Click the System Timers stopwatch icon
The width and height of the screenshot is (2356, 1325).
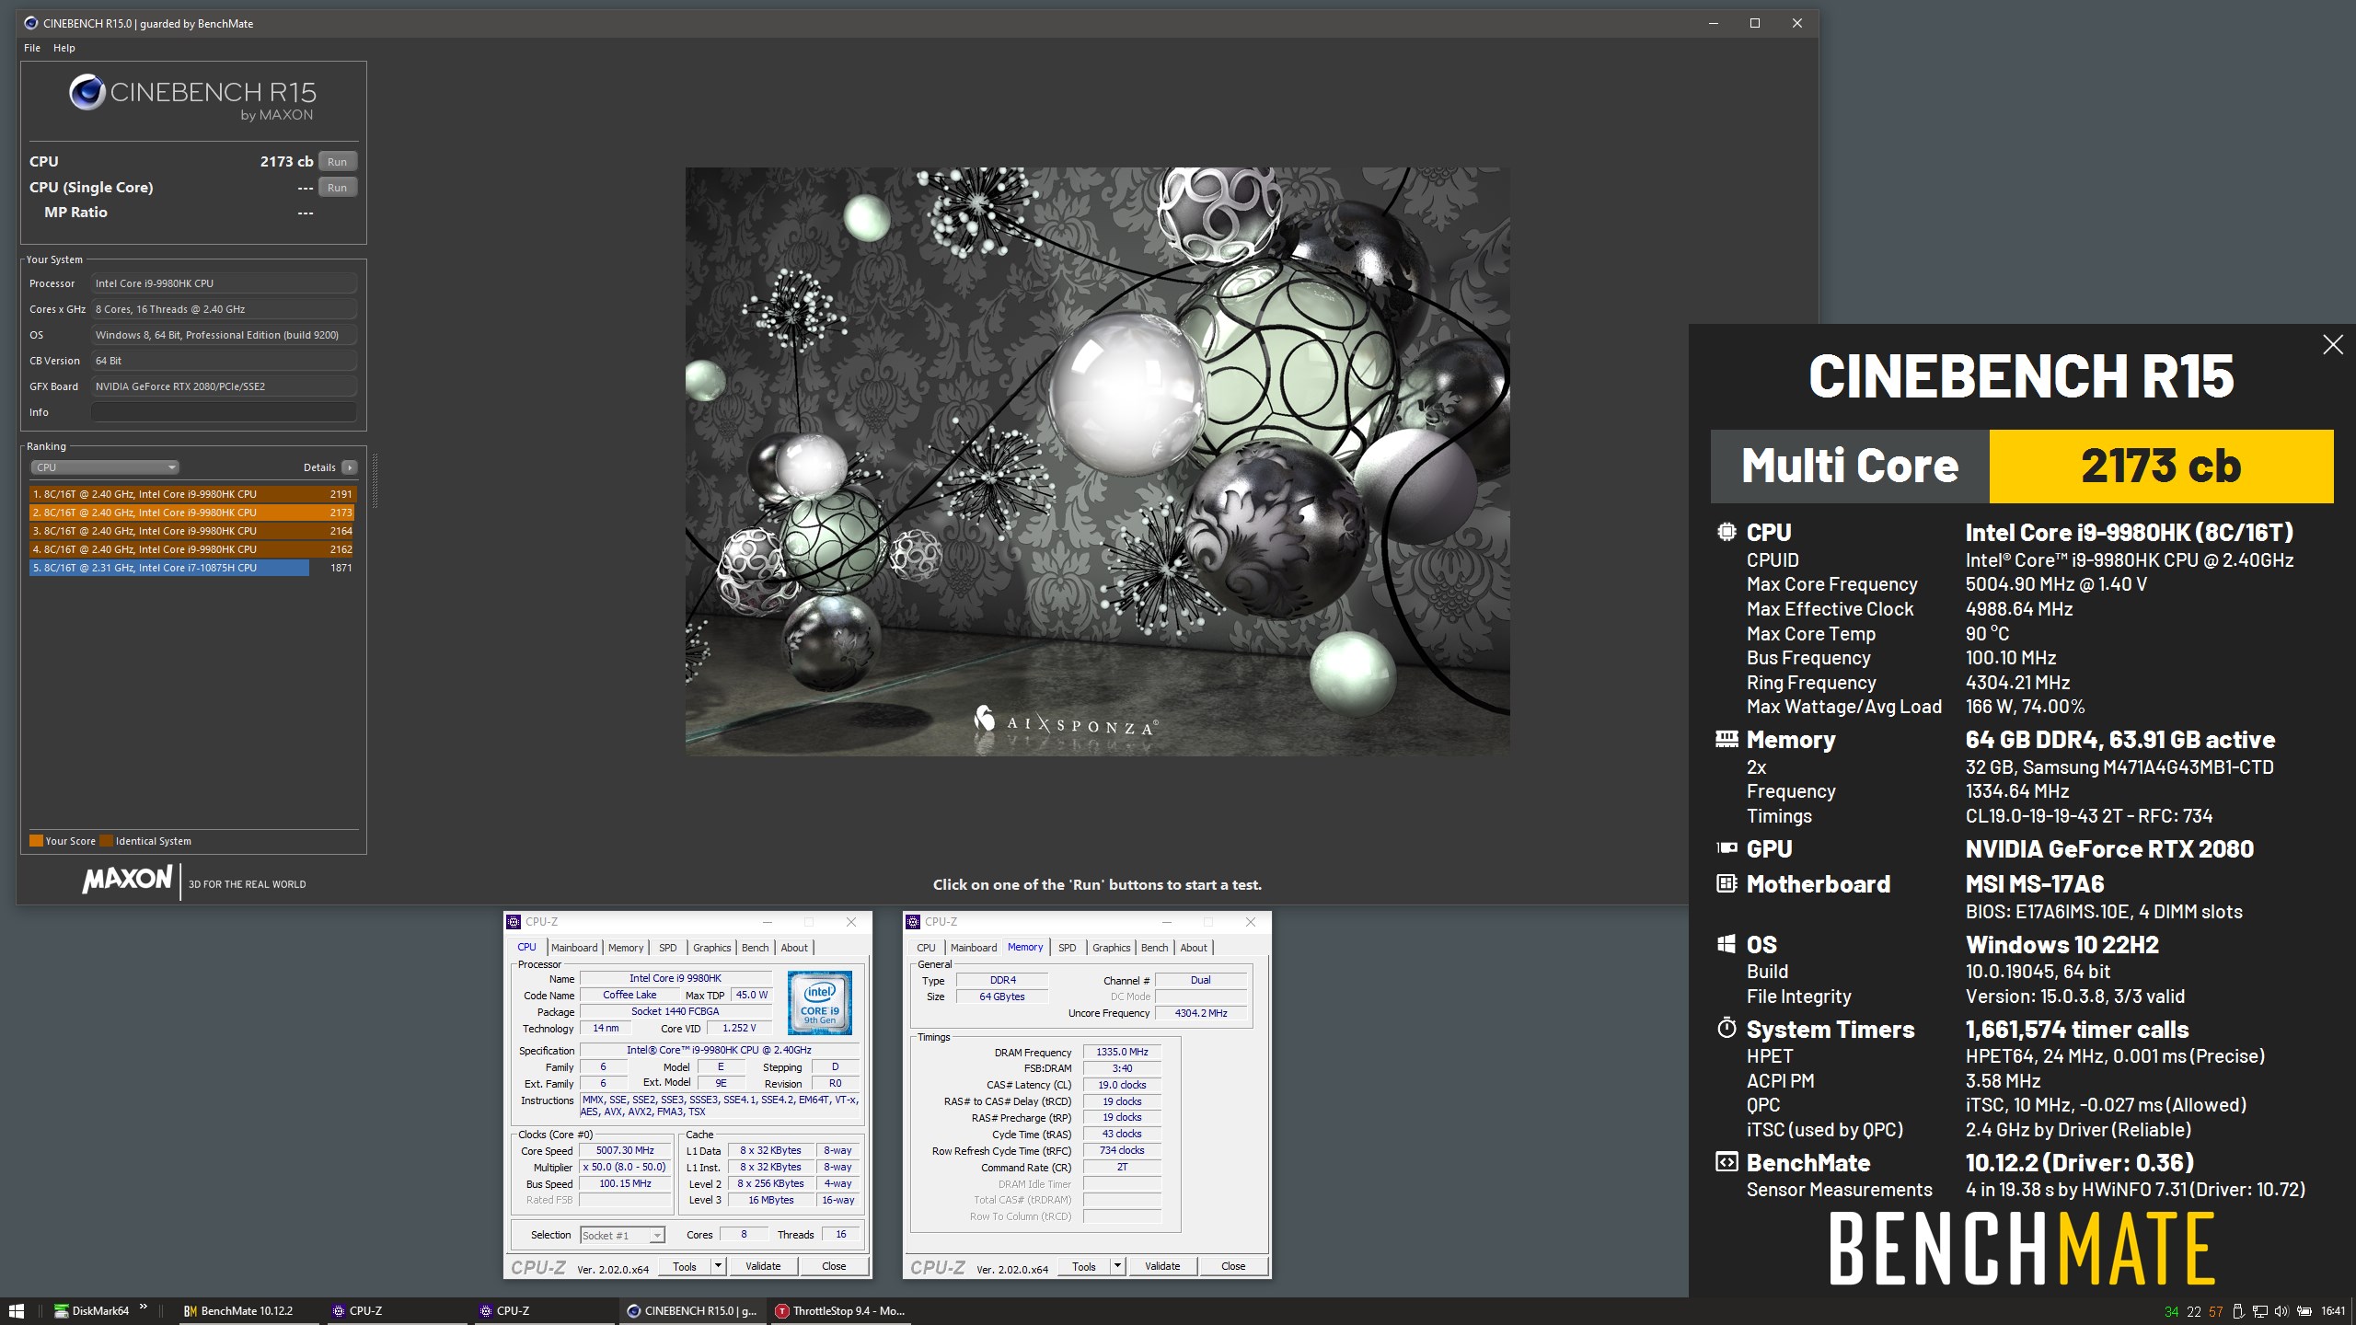pos(1726,1028)
